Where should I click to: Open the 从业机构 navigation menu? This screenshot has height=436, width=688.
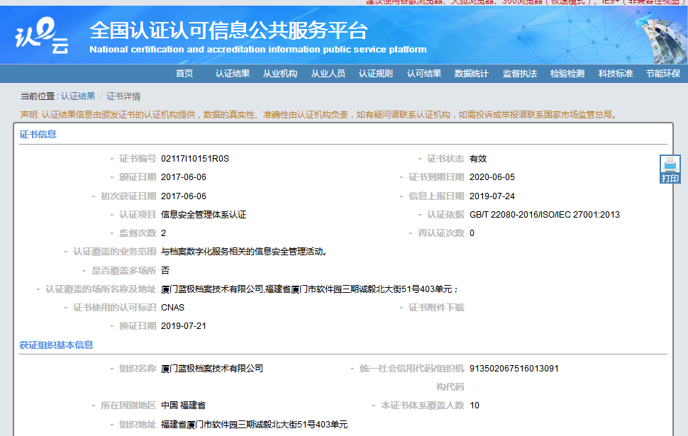pos(279,73)
